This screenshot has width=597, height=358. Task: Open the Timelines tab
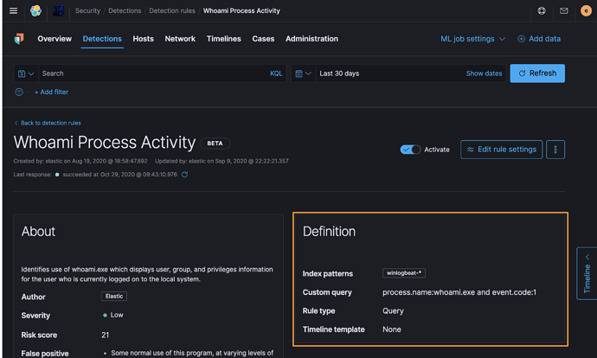(223, 39)
